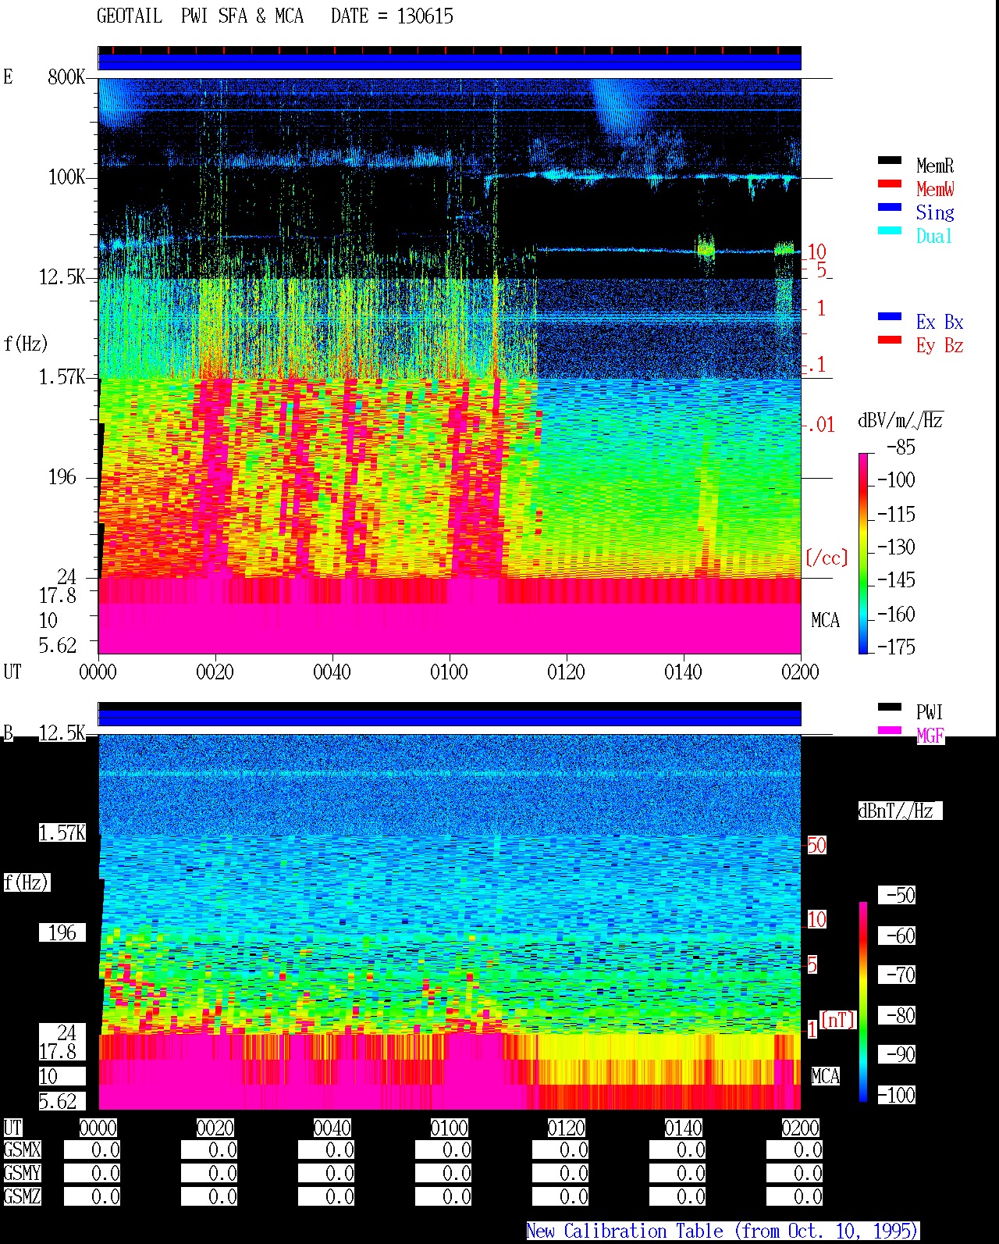Click the f(Hz) label of B panel

(x=26, y=882)
